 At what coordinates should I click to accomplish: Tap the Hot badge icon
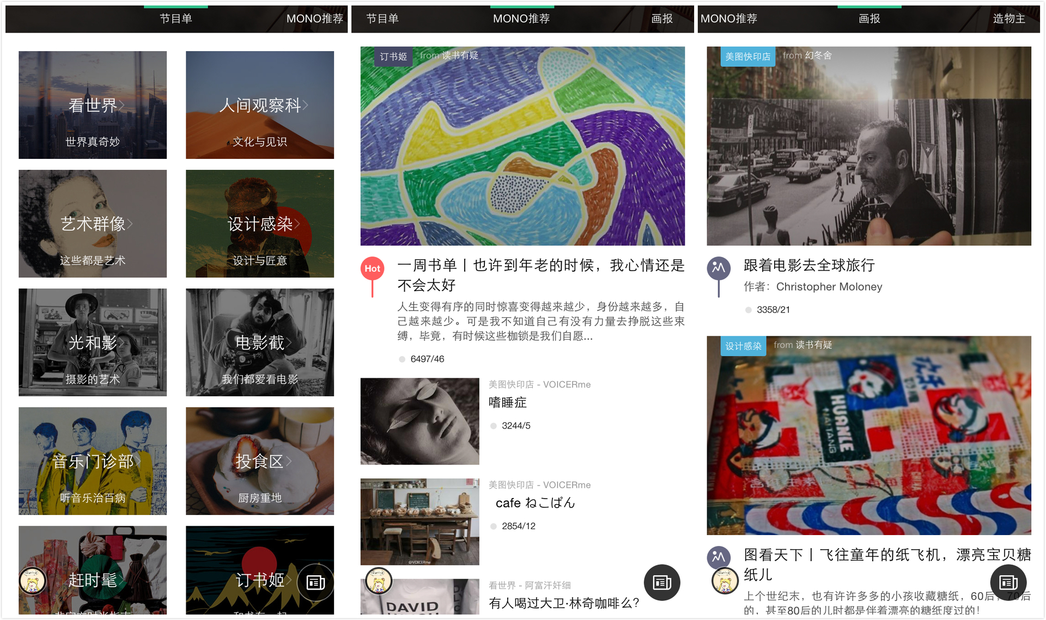coord(373,269)
